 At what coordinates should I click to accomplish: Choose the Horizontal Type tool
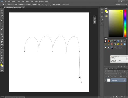(2, 50)
